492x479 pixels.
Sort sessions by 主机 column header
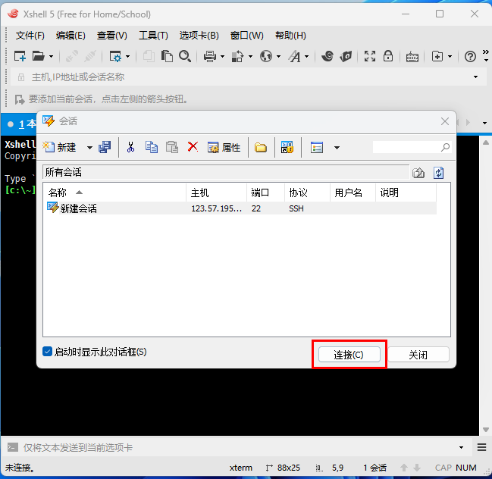217,193
